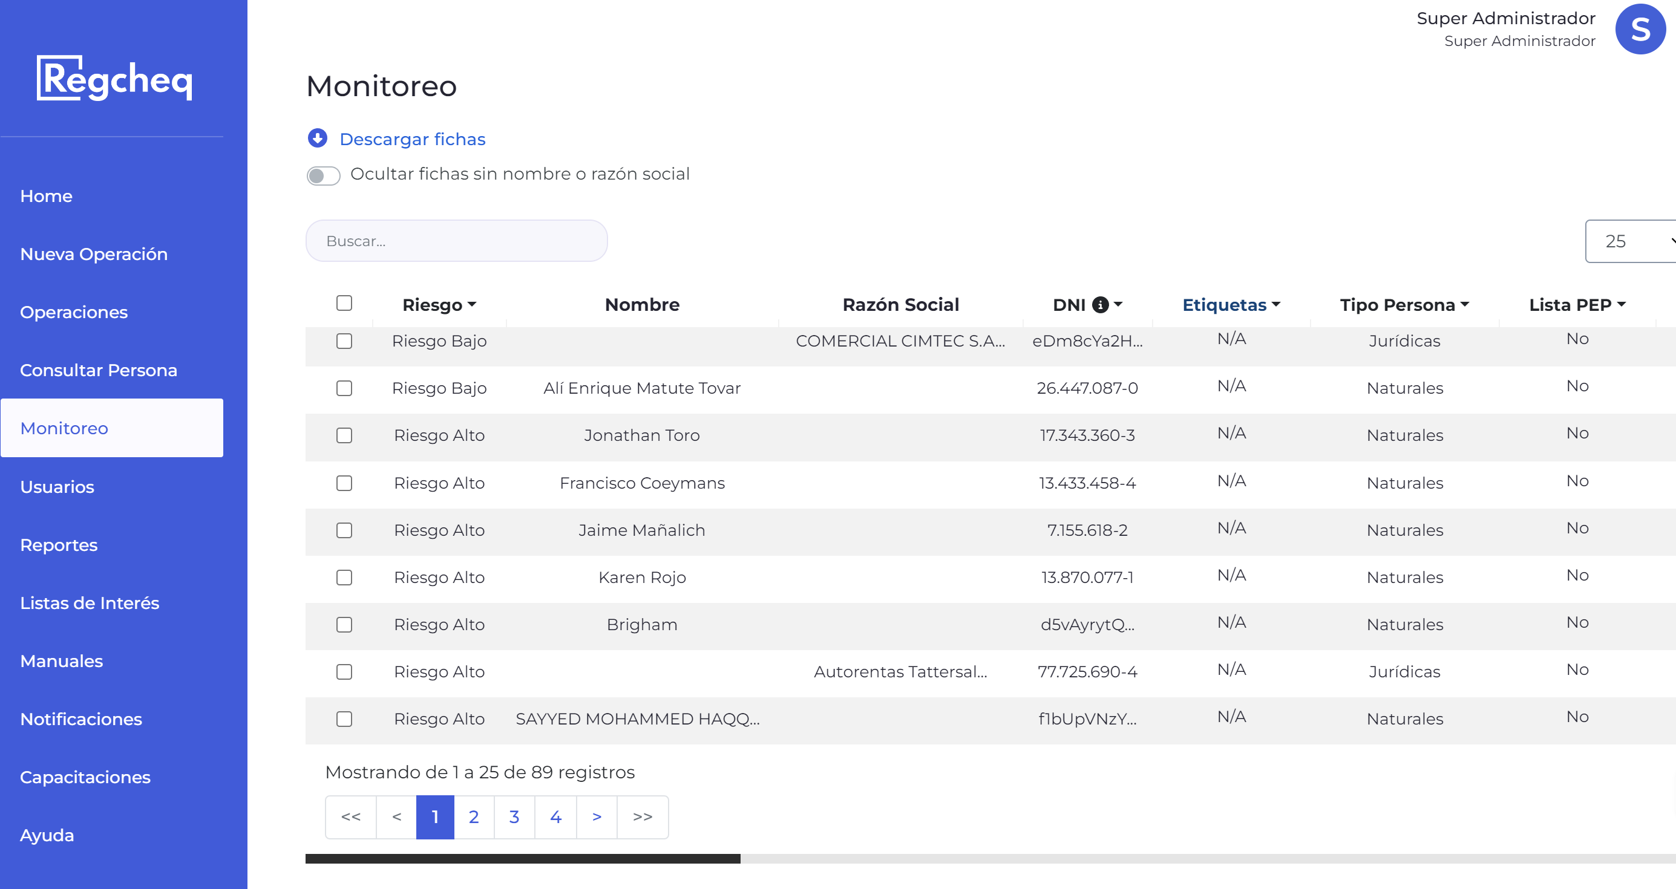This screenshot has height=889, width=1676.
Task: Open Reportes in the sidebar
Action: [x=59, y=545]
